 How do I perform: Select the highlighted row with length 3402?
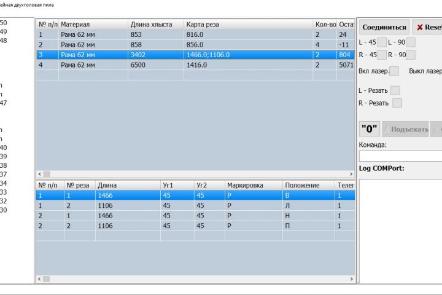point(195,55)
